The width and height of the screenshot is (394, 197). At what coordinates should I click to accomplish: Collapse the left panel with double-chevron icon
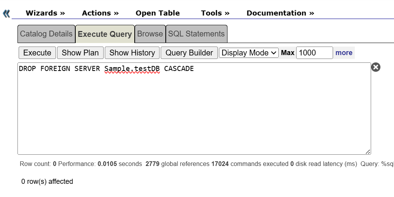(6, 14)
